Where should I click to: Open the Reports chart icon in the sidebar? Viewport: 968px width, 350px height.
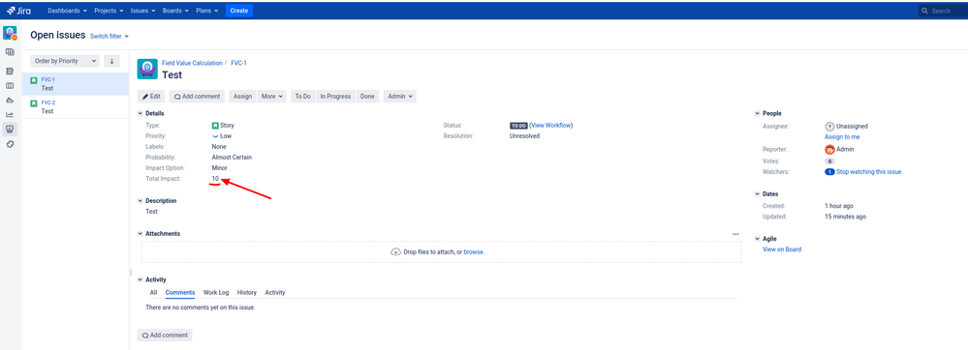[10, 115]
